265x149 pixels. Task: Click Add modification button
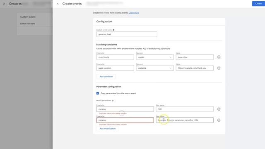pos(108,129)
